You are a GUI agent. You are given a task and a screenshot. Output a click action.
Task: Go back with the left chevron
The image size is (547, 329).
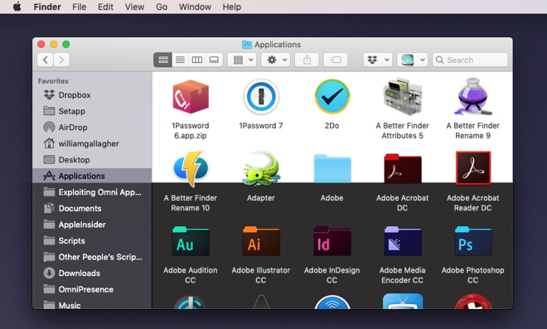(46, 60)
